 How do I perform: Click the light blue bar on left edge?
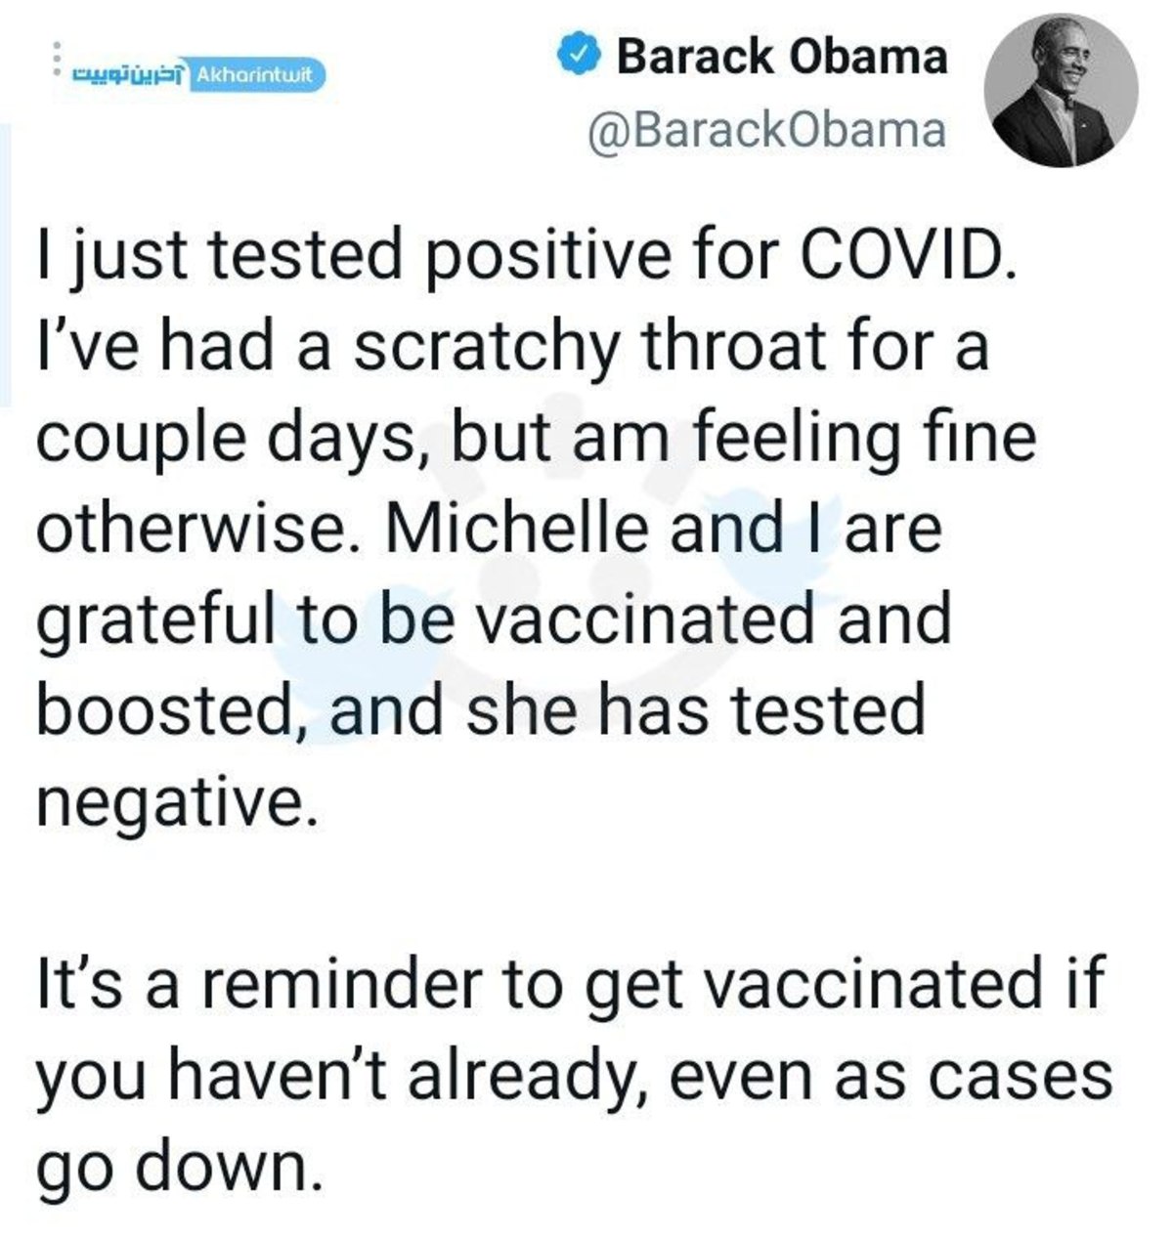6,264
